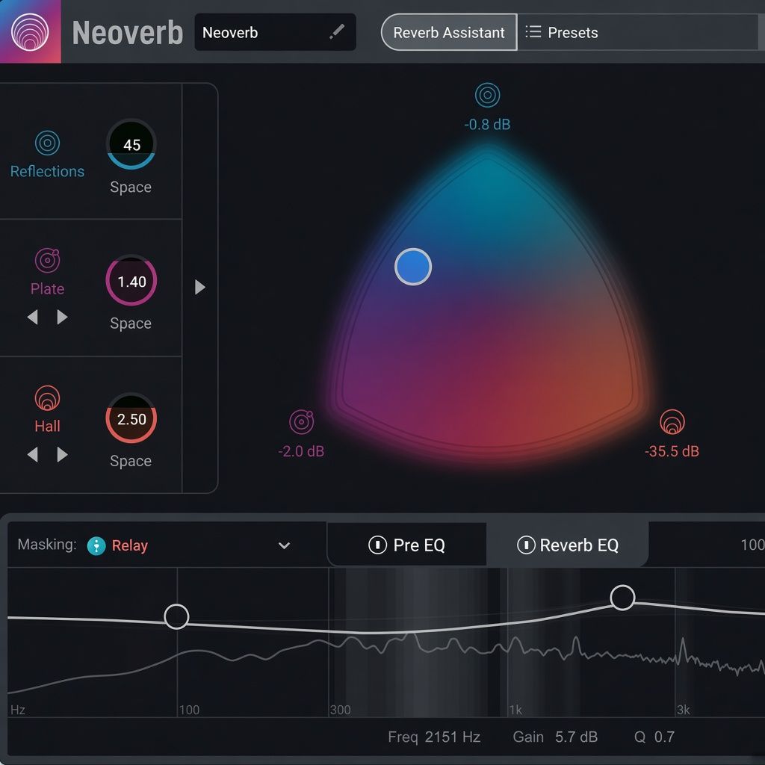Switch to next Hall type
Screen dimensions: 765x765
click(x=62, y=455)
